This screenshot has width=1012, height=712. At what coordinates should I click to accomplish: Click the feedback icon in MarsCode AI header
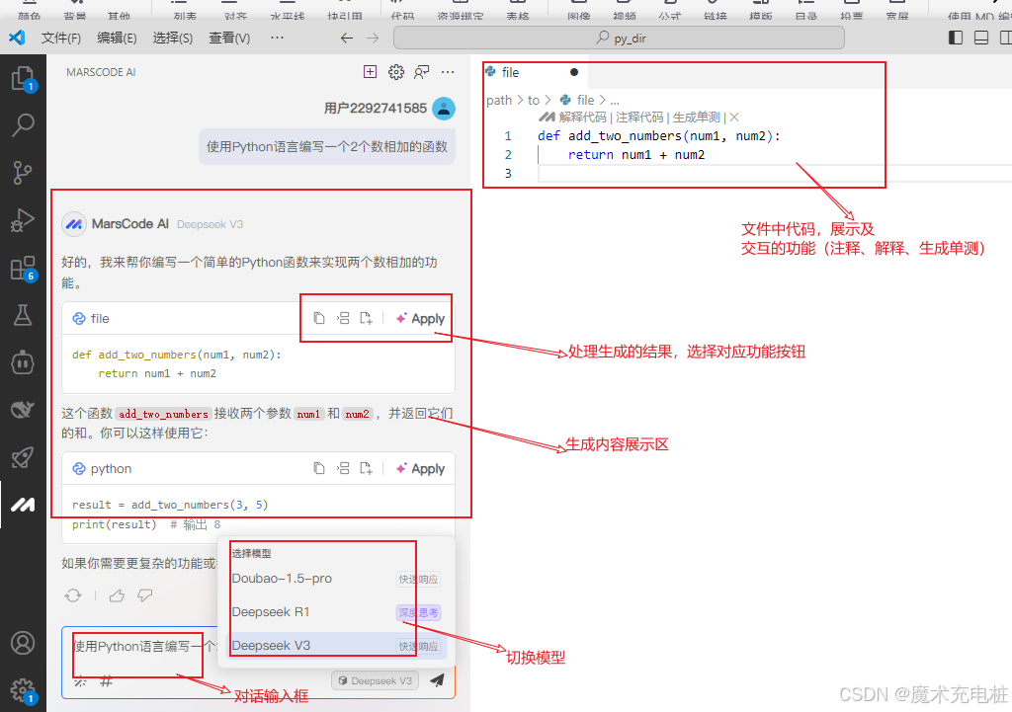coord(421,71)
